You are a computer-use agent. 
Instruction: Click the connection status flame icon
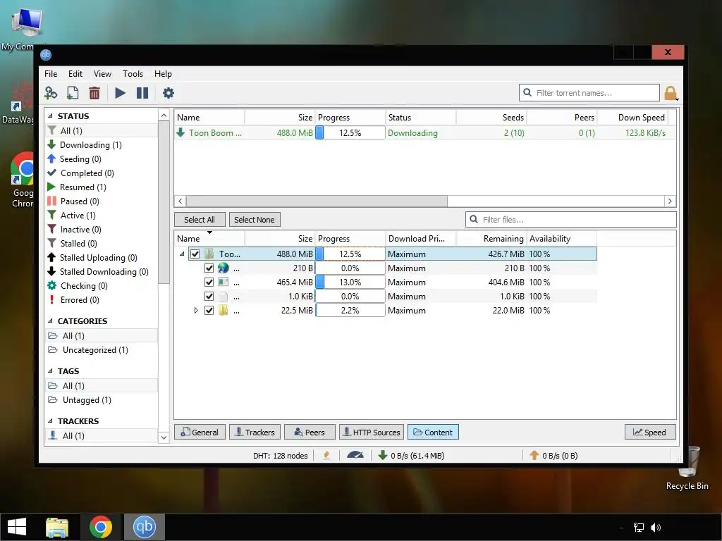tap(326, 456)
